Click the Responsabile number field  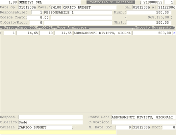point(37,13)
